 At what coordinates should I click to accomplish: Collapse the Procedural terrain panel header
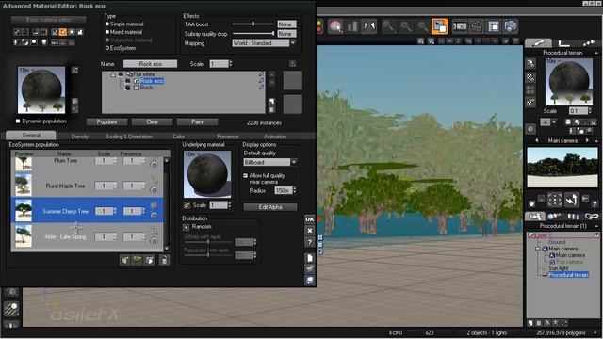click(596, 53)
